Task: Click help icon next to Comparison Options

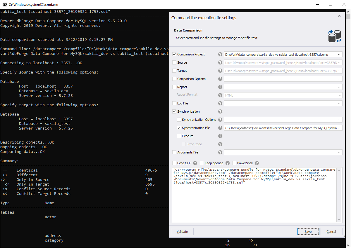Action: (220, 79)
